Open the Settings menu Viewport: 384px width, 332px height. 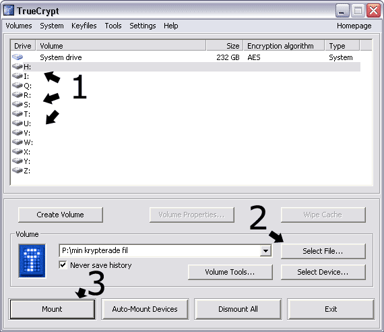click(143, 26)
